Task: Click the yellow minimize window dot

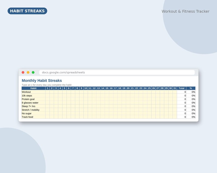Action: pyautogui.click(x=28, y=72)
